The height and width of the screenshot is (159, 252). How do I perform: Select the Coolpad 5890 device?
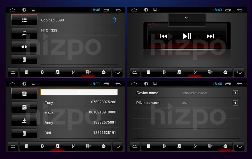click(79, 20)
